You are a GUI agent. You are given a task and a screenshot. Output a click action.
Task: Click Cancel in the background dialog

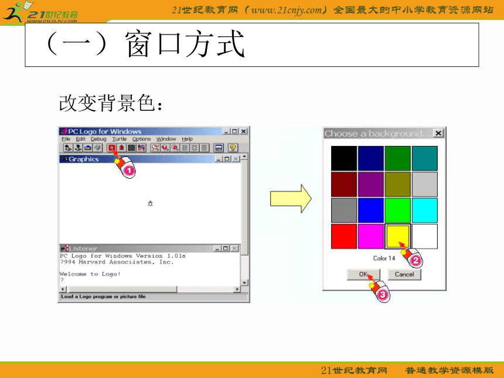(x=404, y=274)
